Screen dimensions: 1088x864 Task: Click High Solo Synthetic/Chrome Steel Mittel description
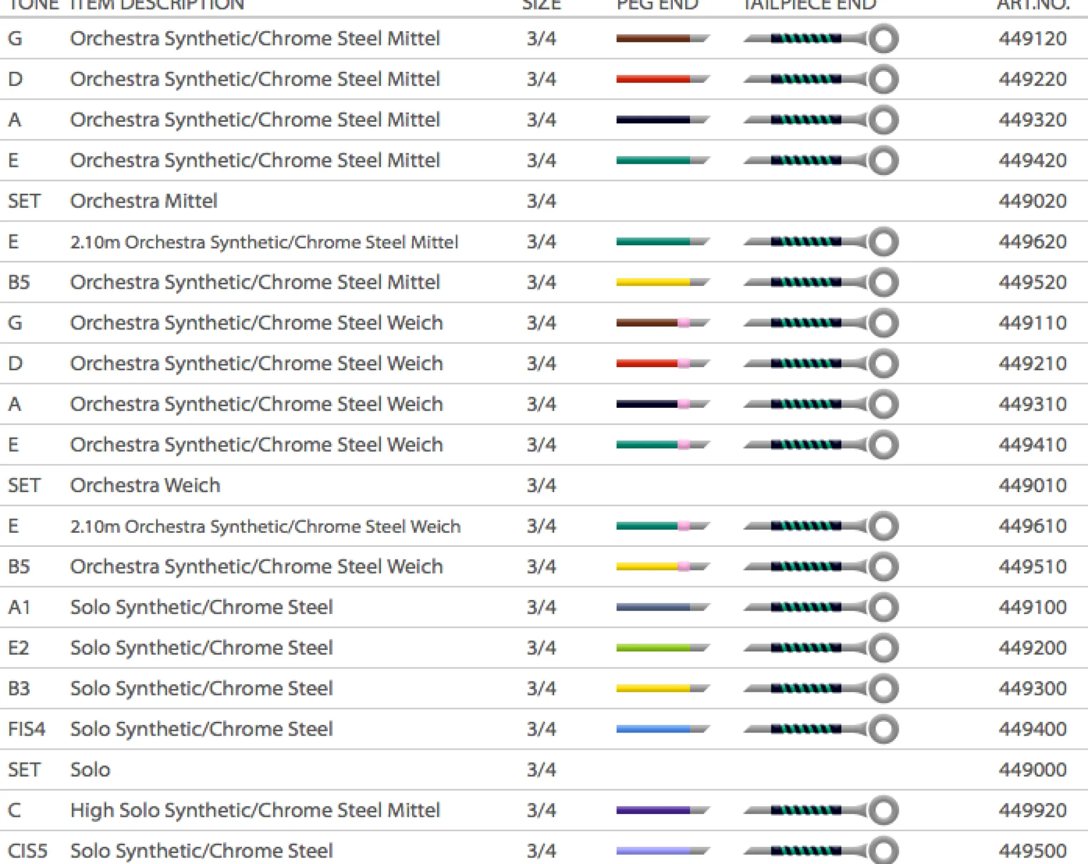pos(255,810)
